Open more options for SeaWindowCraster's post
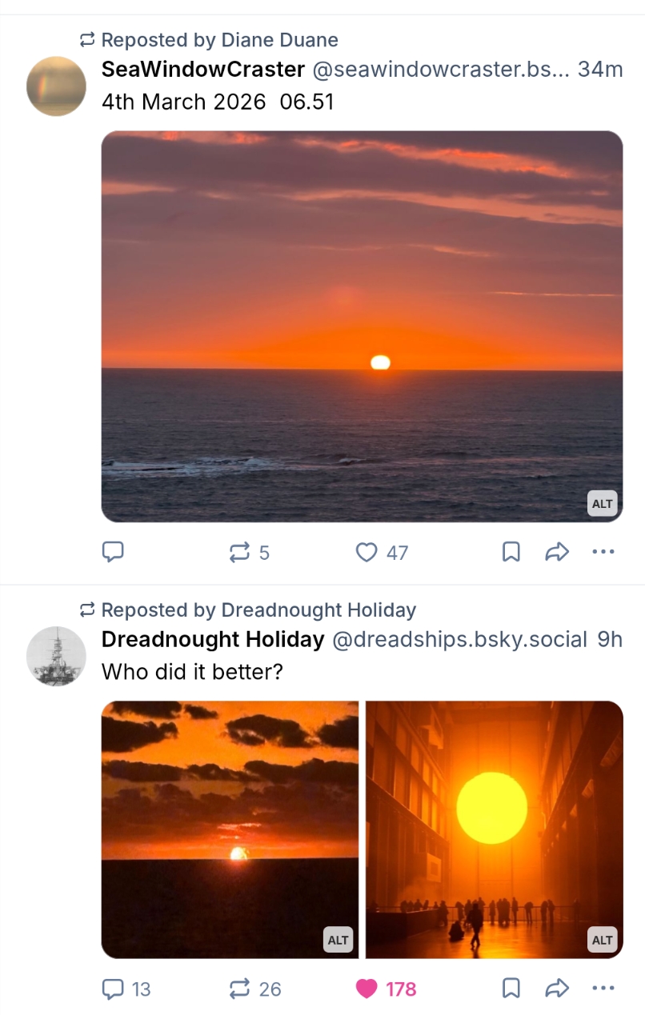 [x=603, y=552]
